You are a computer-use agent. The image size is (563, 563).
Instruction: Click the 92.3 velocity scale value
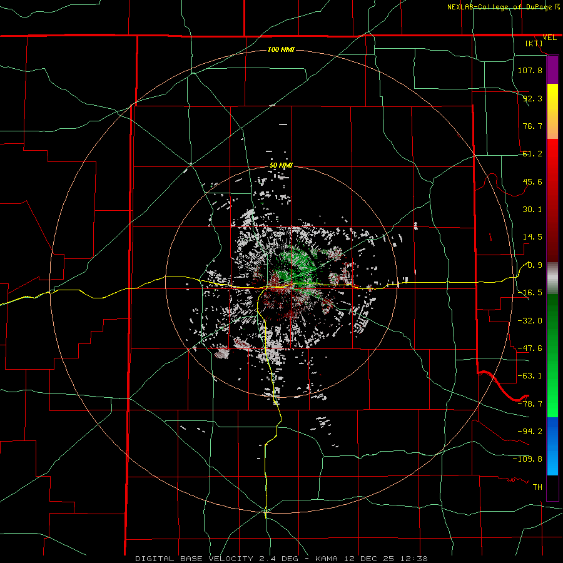532,98
